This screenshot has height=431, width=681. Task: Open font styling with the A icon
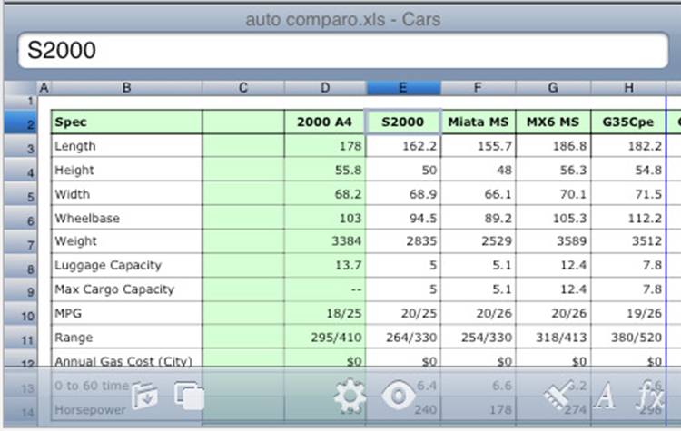pyautogui.click(x=606, y=396)
